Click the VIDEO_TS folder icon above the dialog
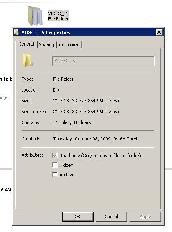 point(35,16)
